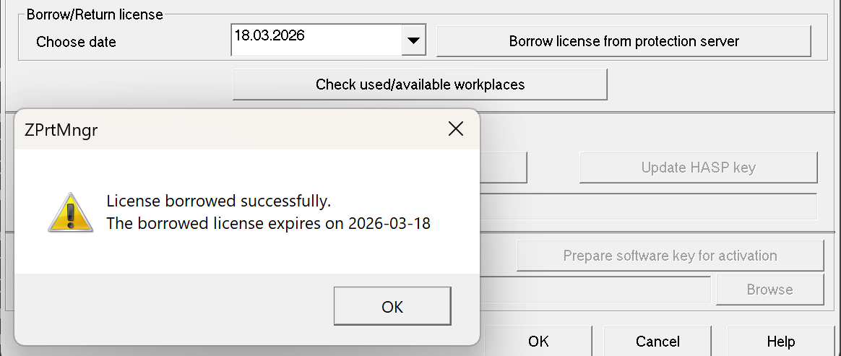The width and height of the screenshot is (841, 356).
Task: Close the ZPrtMngr message dialog
Action: tap(455, 129)
